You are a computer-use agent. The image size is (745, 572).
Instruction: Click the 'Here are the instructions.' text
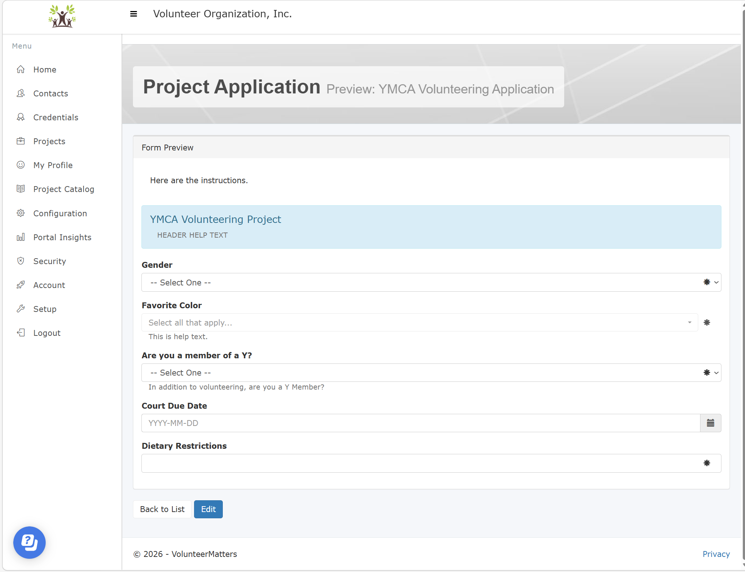[x=199, y=180]
